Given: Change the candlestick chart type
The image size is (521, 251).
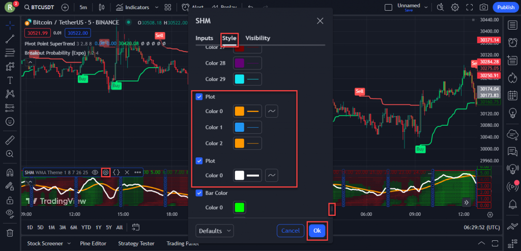Looking at the screenshot, I should click(x=102, y=7).
